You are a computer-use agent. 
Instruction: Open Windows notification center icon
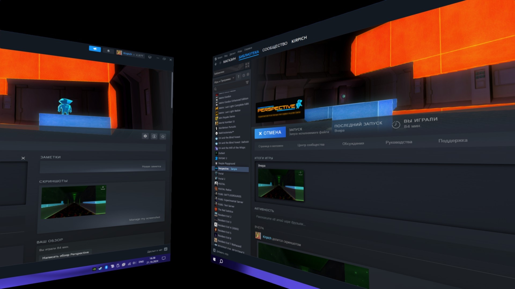pos(164,258)
